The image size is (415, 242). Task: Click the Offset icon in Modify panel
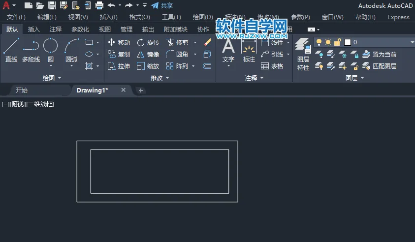[x=207, y=66]
